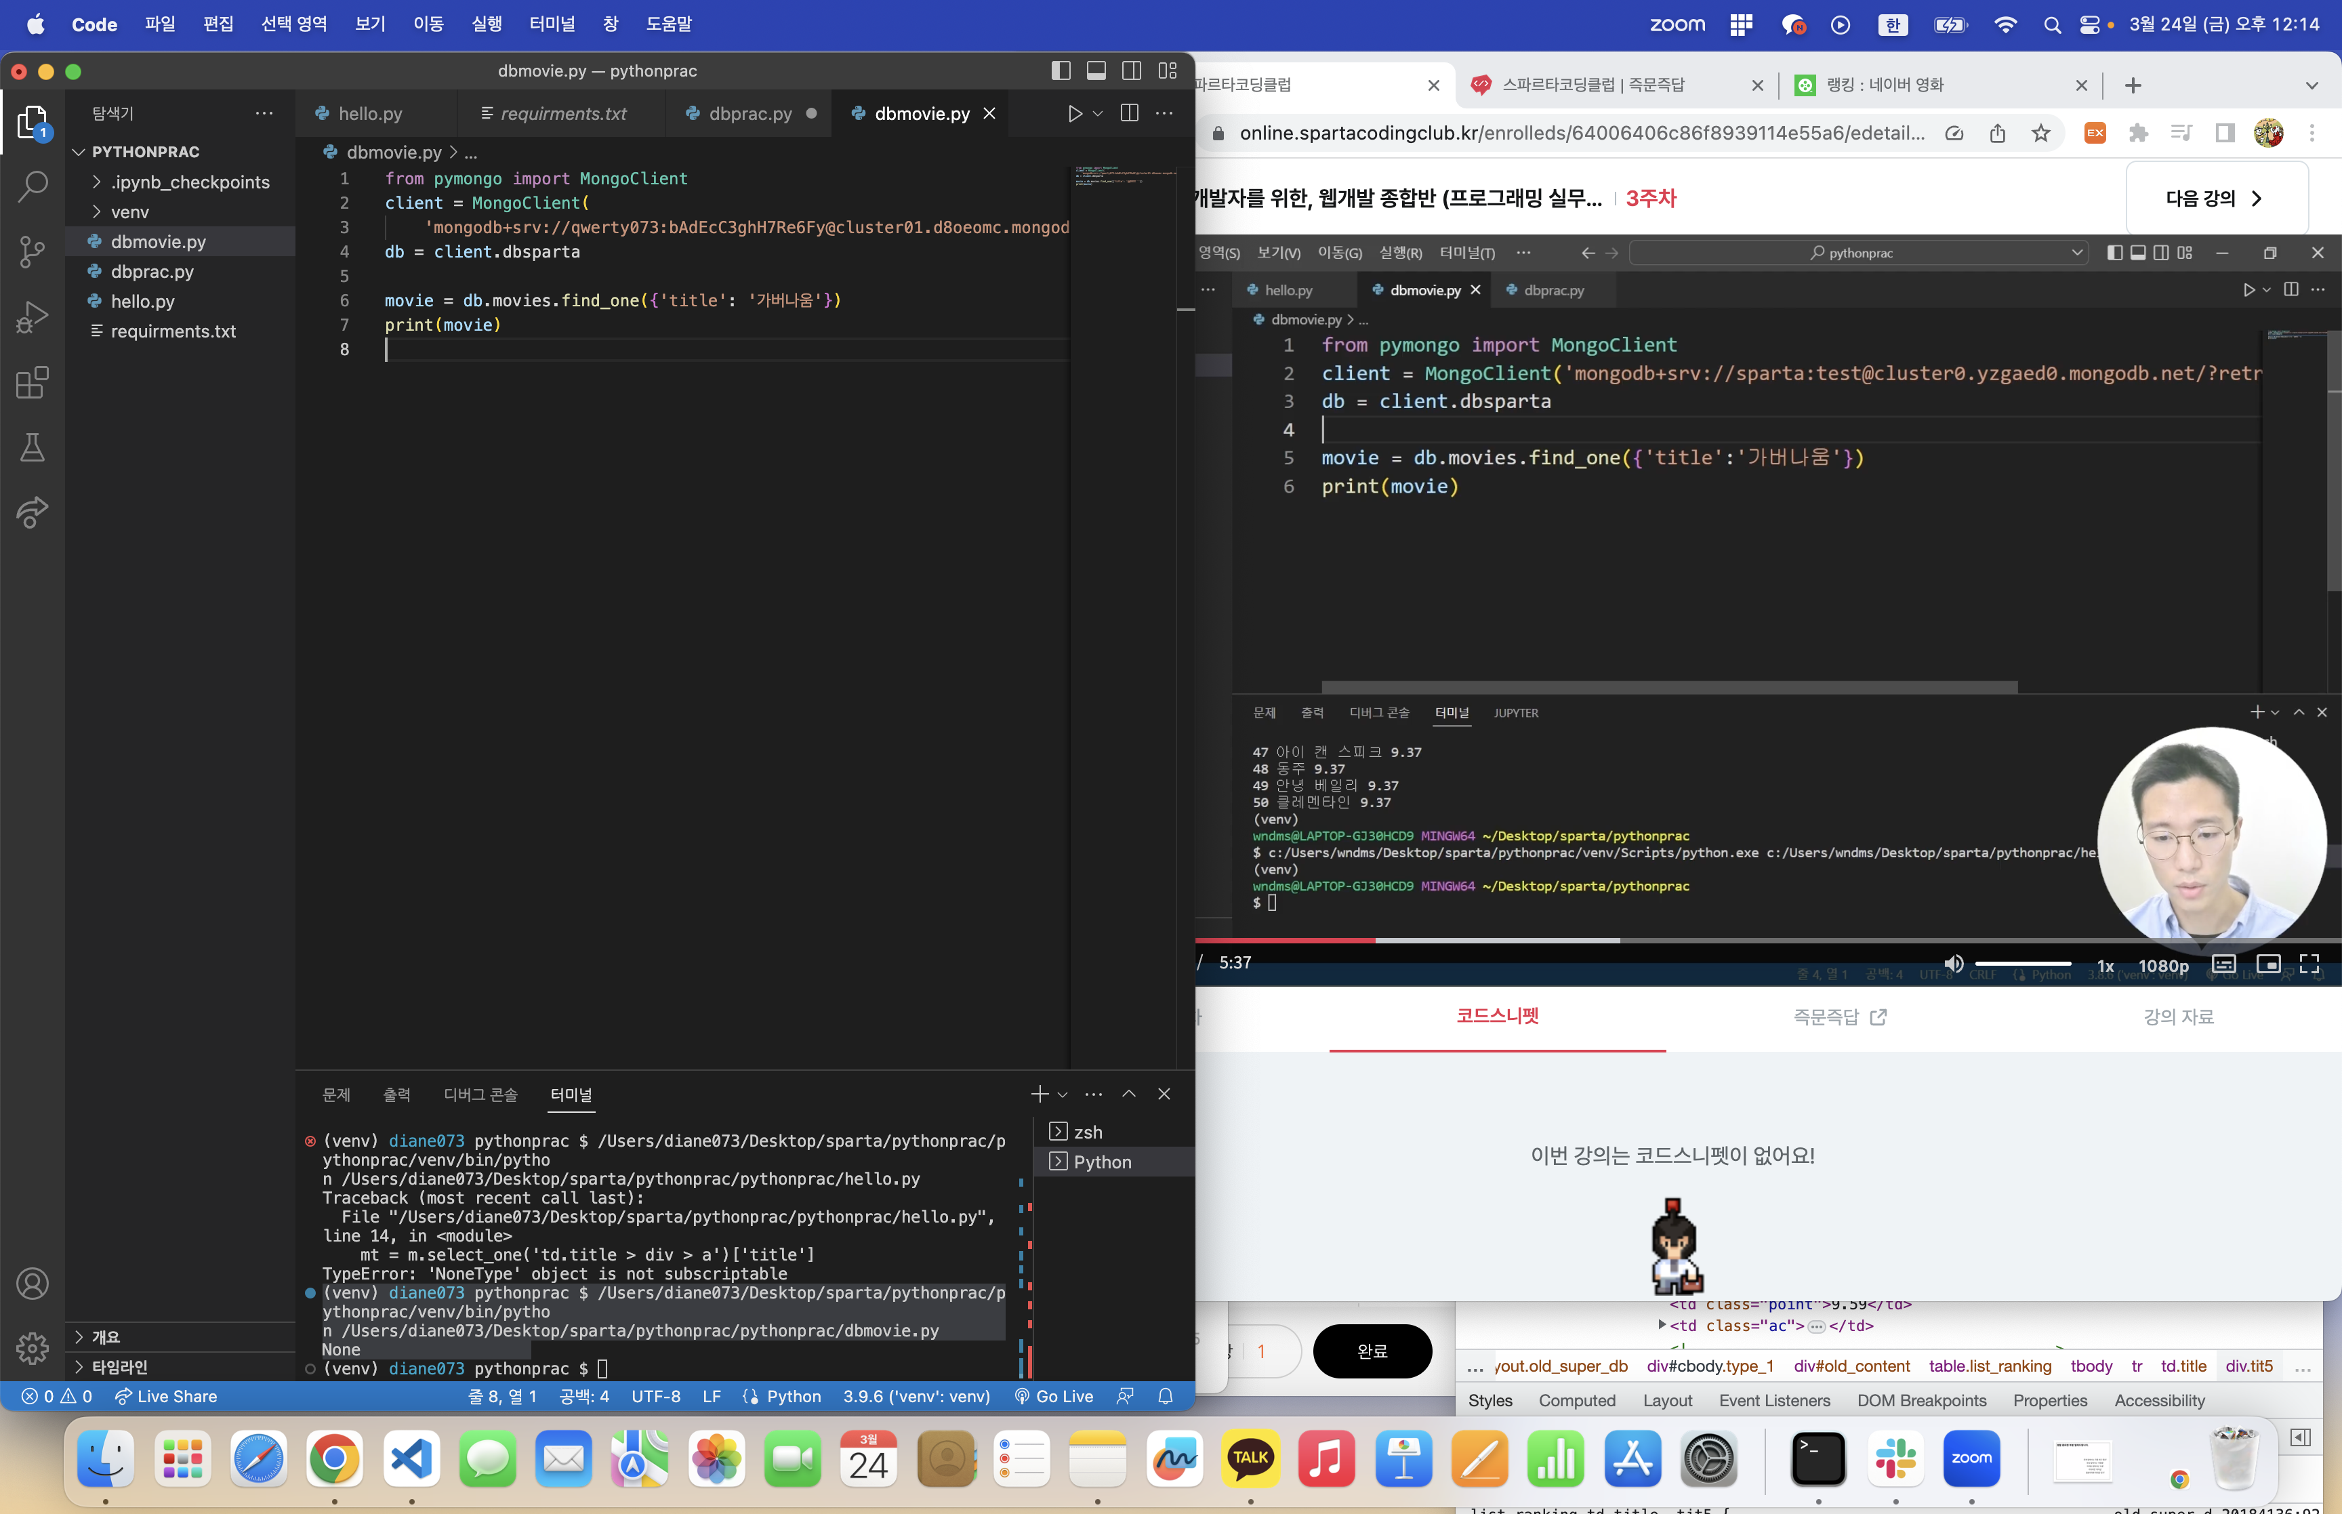
Task: Open the Testing flask view
Action: click(33, 447)
